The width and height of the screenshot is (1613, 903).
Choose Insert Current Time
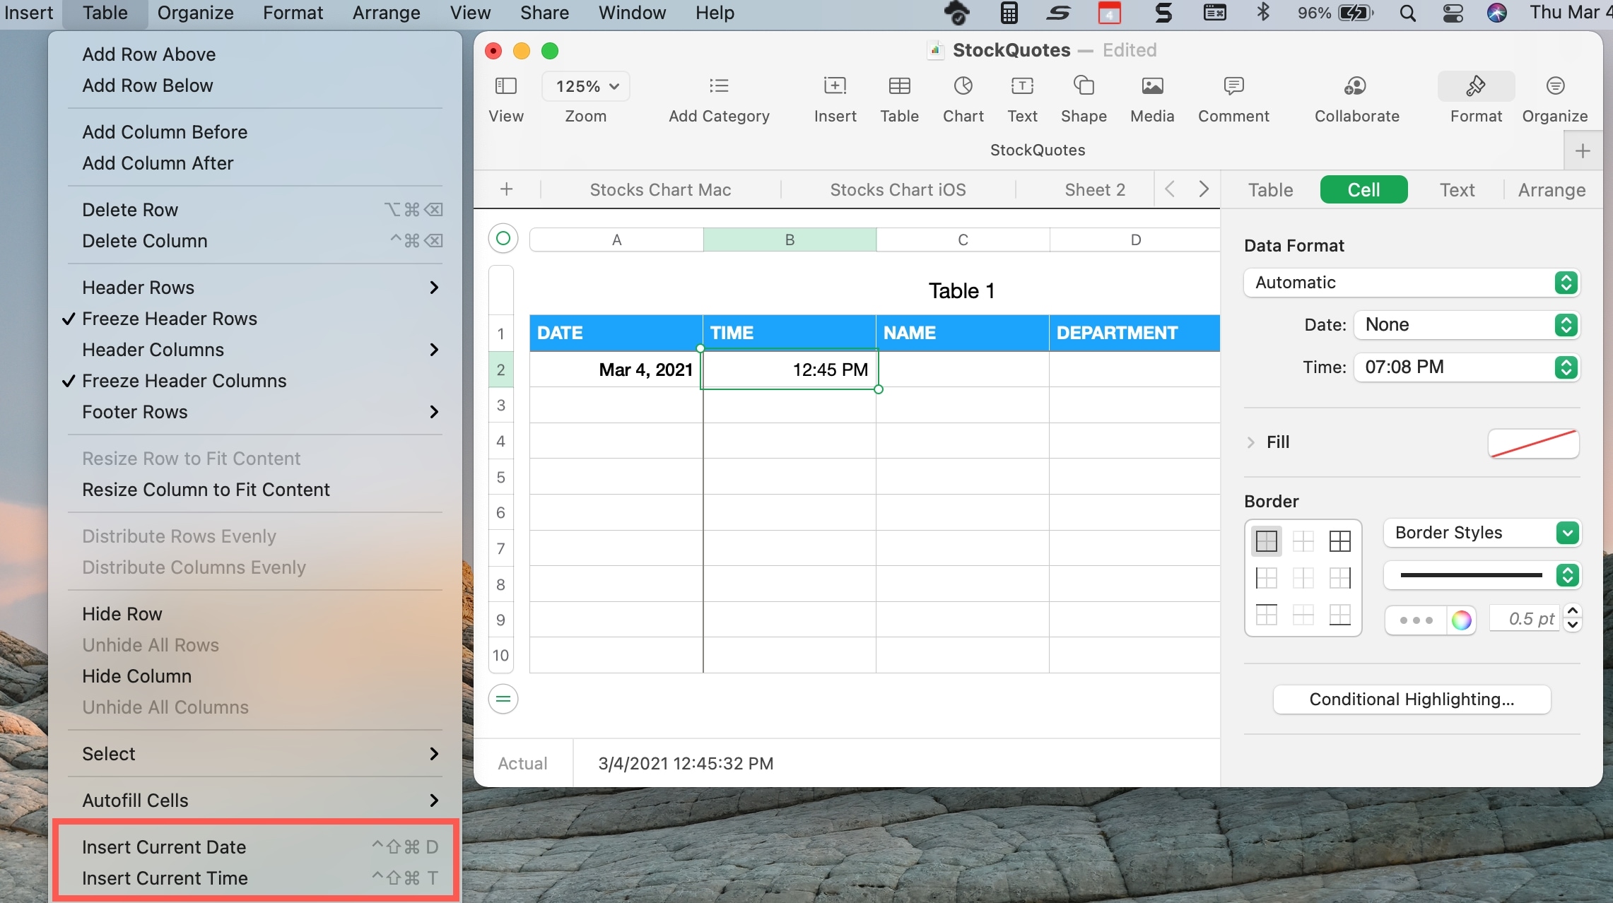point(255,878)
